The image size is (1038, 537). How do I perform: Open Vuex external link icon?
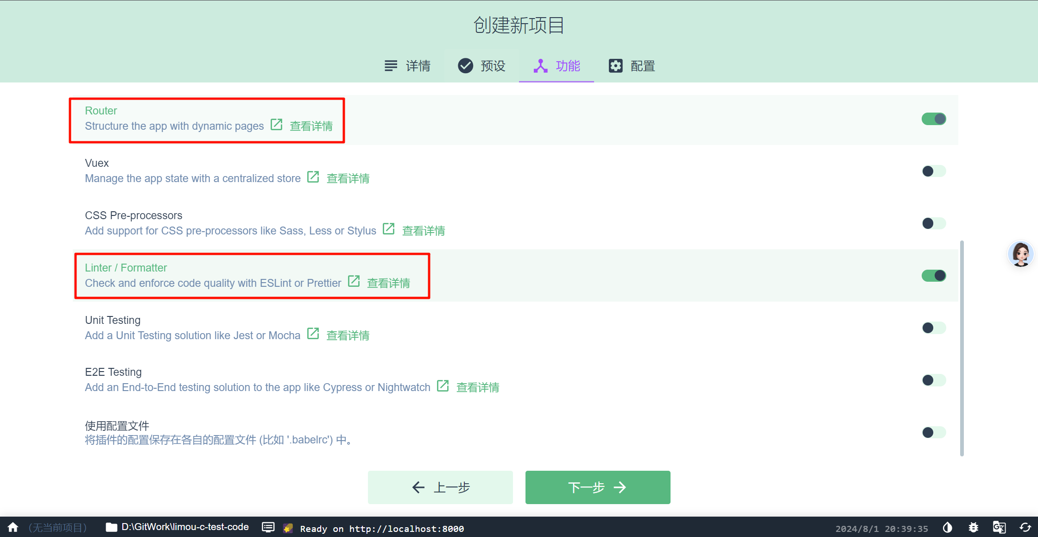tap(313, 177)
